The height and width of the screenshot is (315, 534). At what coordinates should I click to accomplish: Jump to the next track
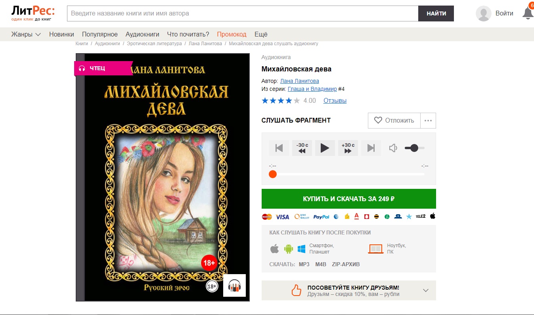pyautogui.click(x=371, y=148)
